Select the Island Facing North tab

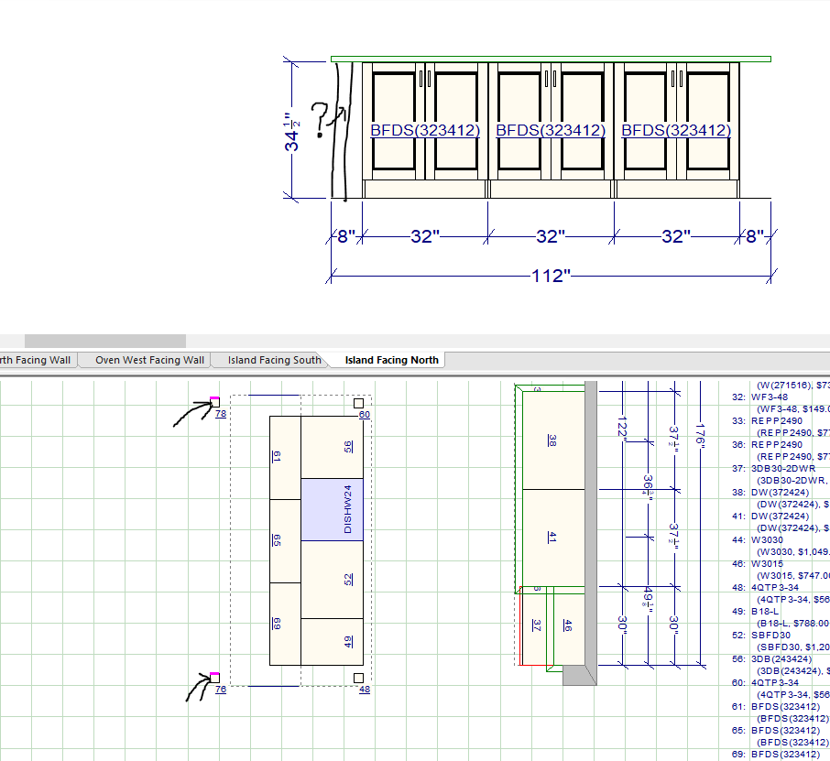click(391, 360)
